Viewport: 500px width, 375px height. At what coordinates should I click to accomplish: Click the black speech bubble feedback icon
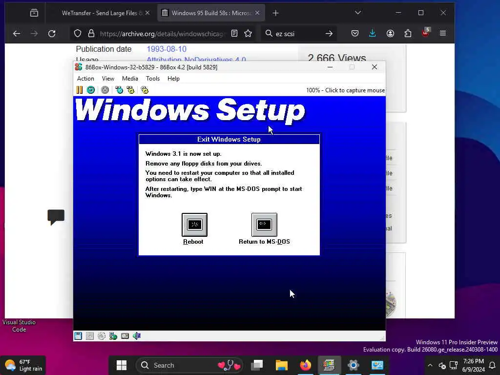[56, 217]
